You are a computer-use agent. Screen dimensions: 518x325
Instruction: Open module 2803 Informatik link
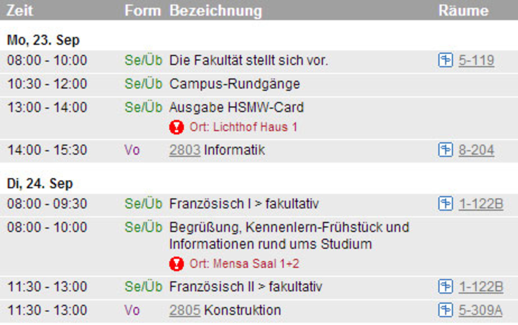[x=185, y=150]
